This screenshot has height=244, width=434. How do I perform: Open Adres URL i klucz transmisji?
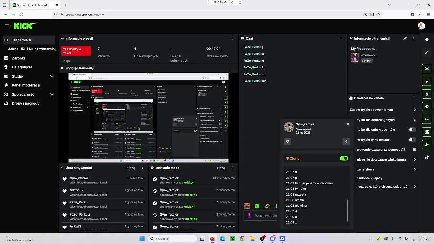pos(32,49)
